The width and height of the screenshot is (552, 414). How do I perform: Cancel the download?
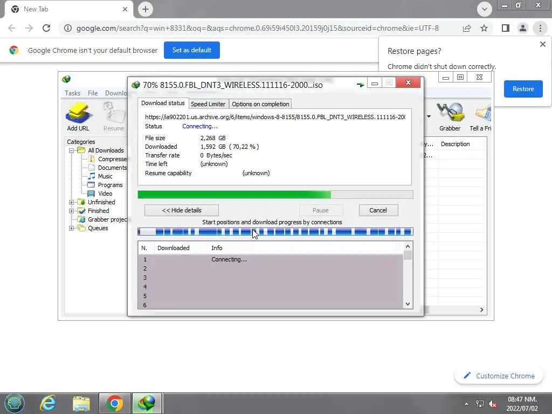pyautogui.click(x=378, y=210)
